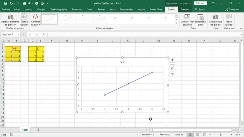The image size is (244, 137).
Task: Click the Save icon in quick access toolbar
Action: [6, 3]
